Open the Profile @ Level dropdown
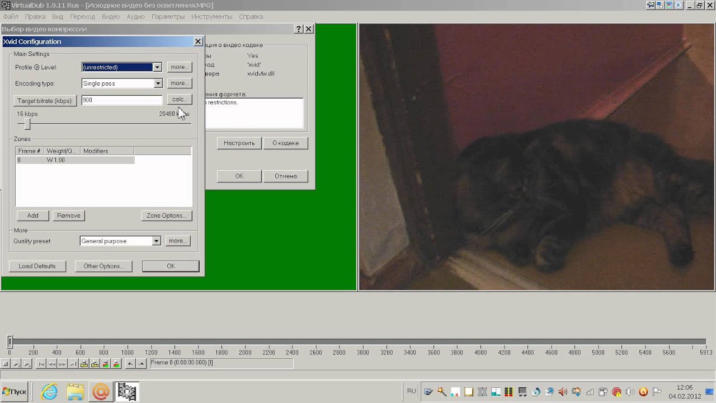The height and width of the screenshot is (403, 716). coord(157,67)
